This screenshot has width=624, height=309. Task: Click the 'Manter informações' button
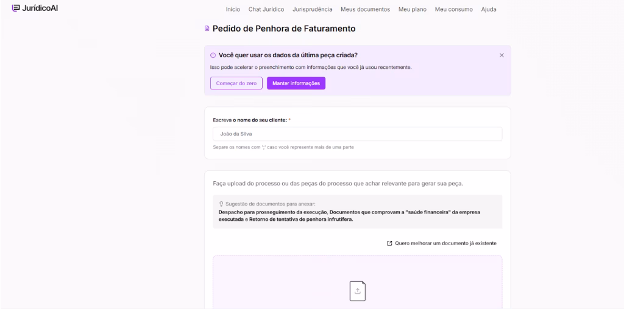[x=296, y=83]
